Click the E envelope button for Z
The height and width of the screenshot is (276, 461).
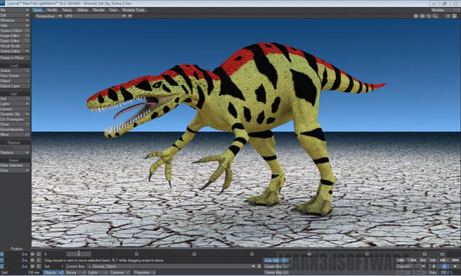coord(38,266)
